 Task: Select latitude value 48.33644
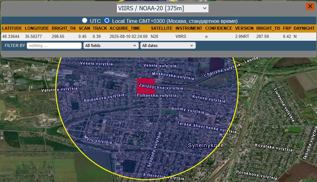coord(11,36)
